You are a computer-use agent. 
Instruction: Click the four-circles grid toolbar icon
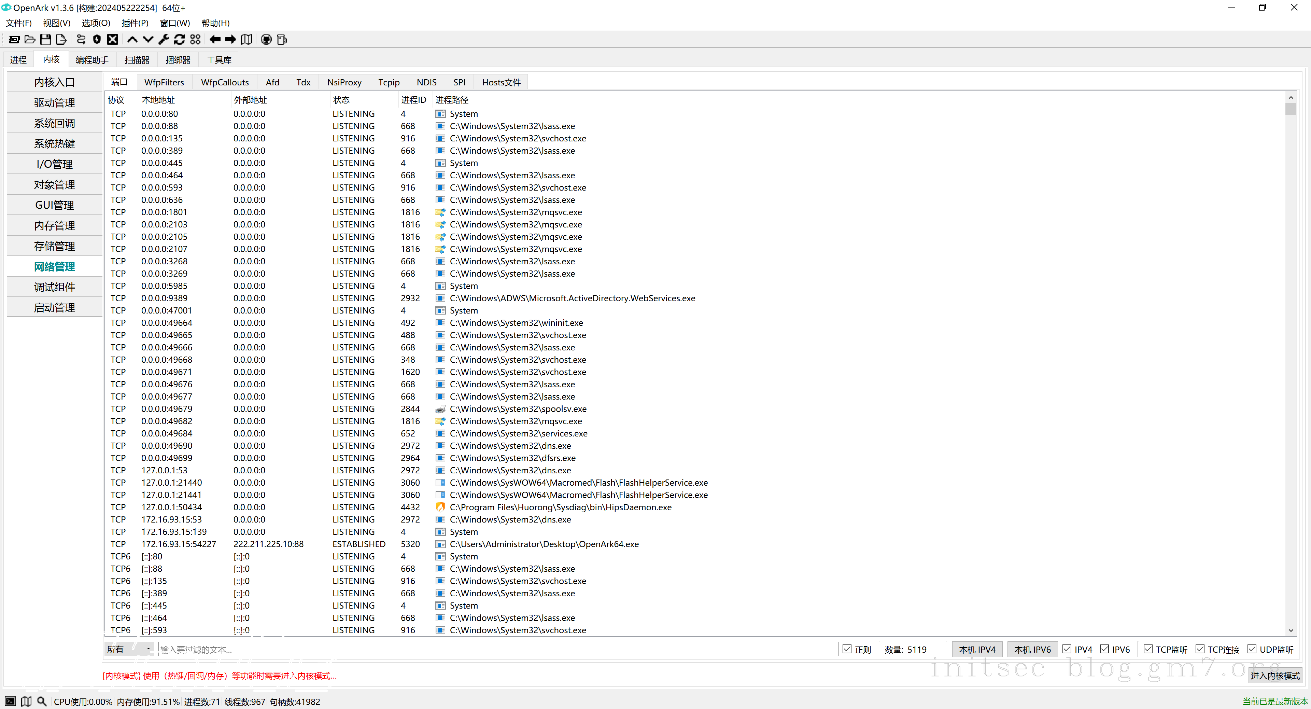coord(195,39)
